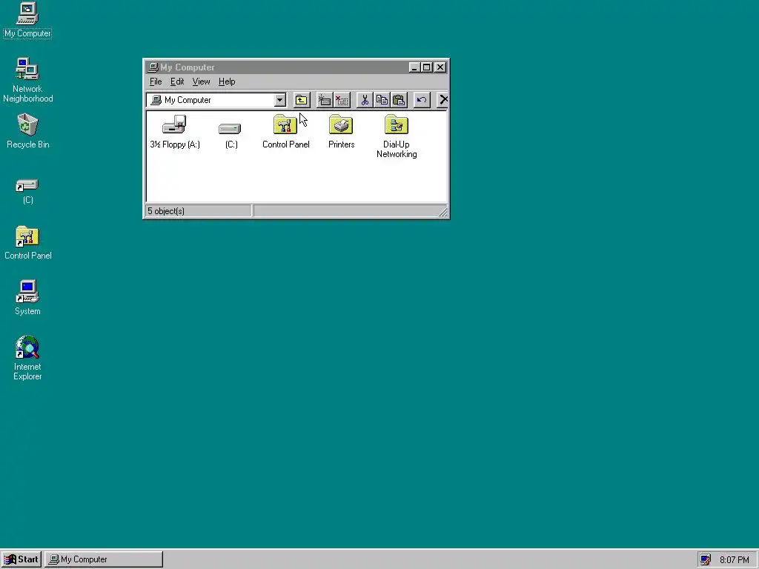Viewport: 759px width, 569px height.
Task: Click the Delete X toolbar icon
Action: [443, 100]
